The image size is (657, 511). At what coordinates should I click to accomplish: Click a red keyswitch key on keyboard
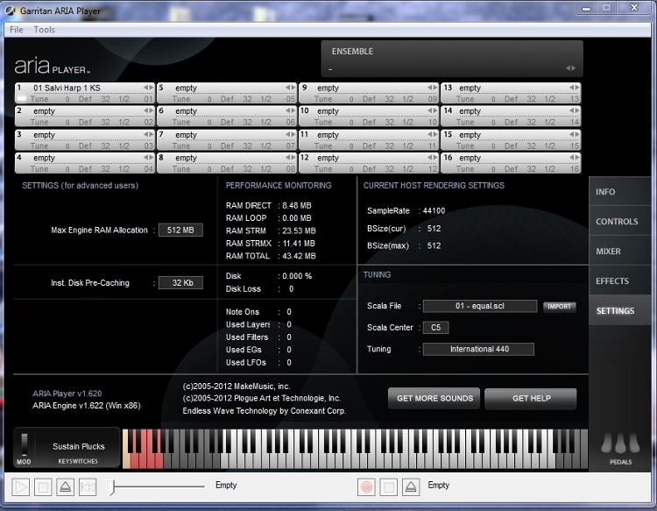coord(144,459)
